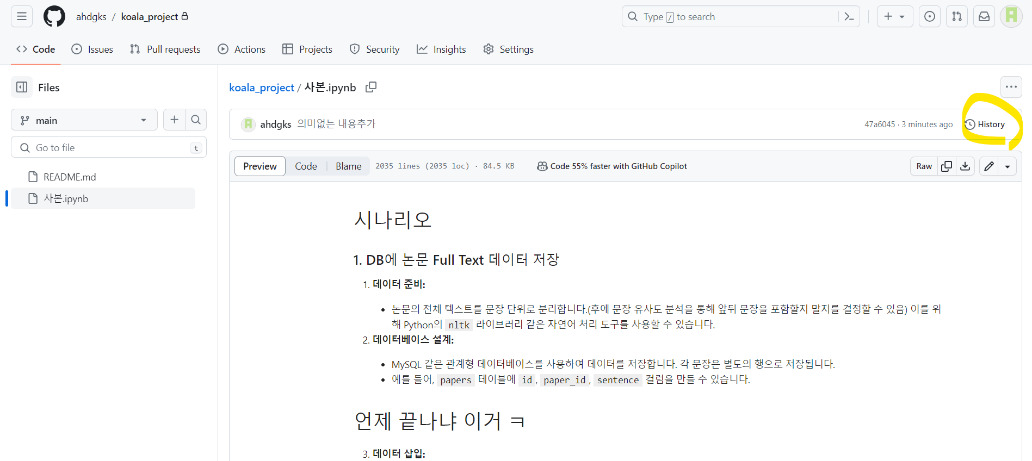
Task: Download the raw file icon
Action: coord(965,166)
